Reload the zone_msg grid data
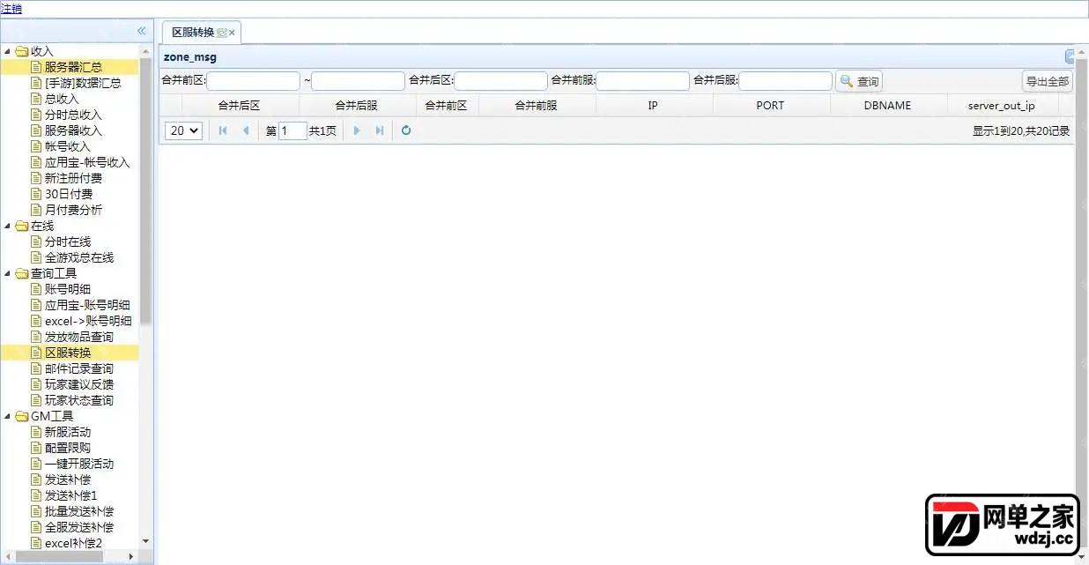 406,130
